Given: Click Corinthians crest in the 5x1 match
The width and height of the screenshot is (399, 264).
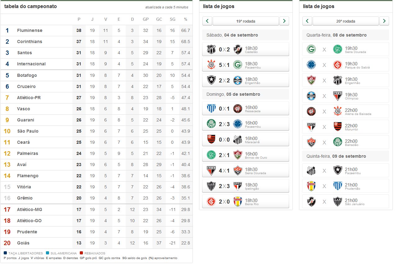Looking at the screenshot, I should pos(211,65).
